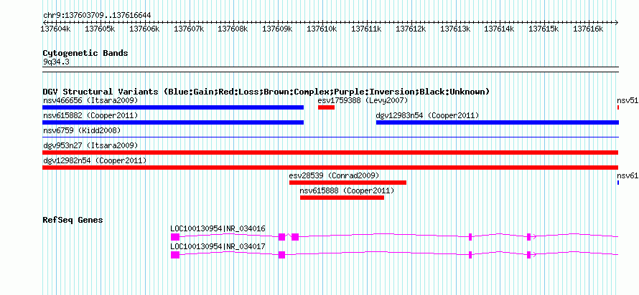Select first magenta exon of NR_034016 transcript
This screenshot has height=295, width=639.
pos(175,237)
